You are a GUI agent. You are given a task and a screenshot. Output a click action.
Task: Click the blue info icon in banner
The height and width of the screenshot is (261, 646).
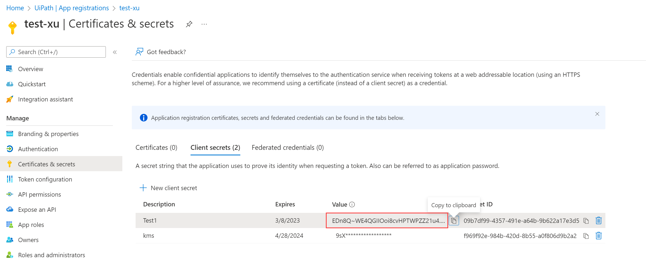click(x=143, y=118)
